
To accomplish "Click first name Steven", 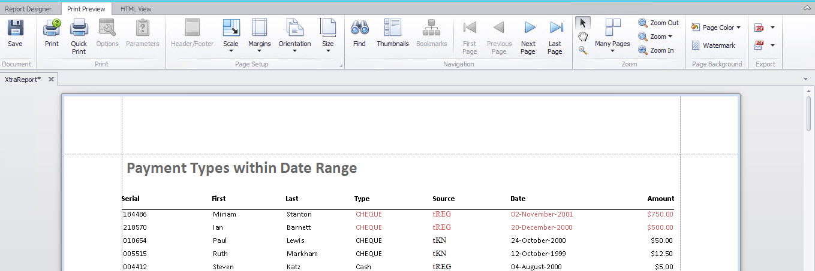I will point(223,267).
